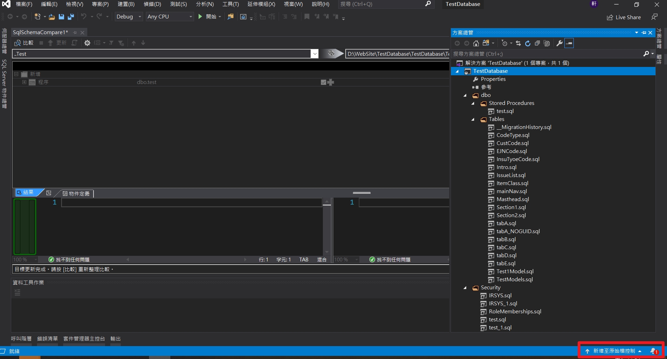The width and height of the screenshot is (667, 359).
Task: Open Solution Explorer home view icon
Action: coord(476,43)
